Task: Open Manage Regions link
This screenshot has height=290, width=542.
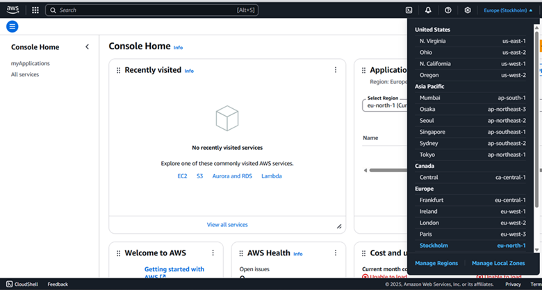Action: coord(436,263)
